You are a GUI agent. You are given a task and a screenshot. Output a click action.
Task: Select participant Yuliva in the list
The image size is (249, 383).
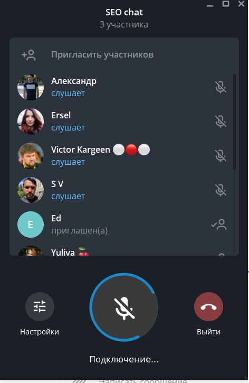[124, 251]
